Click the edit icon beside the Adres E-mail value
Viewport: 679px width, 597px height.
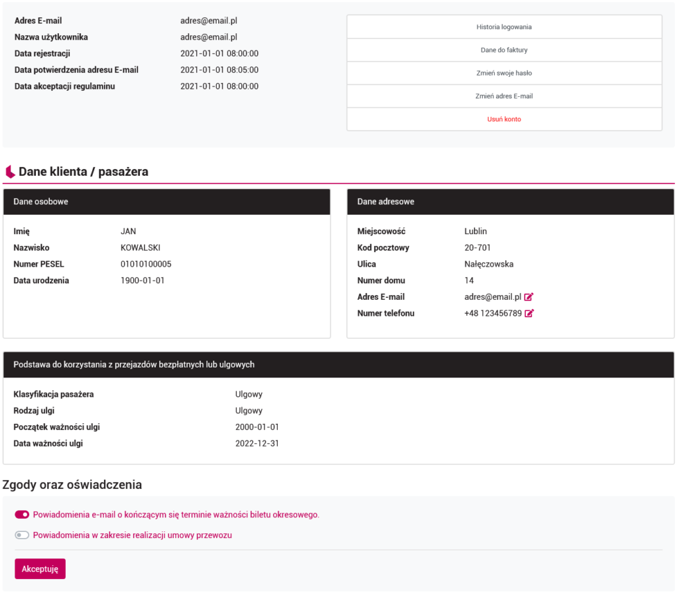(528, 297)
